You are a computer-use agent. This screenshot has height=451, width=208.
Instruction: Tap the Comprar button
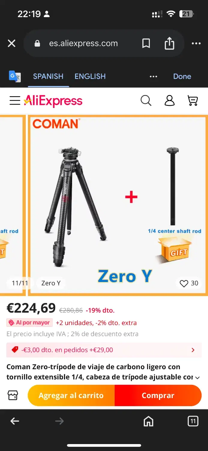(x=158, y=395)
